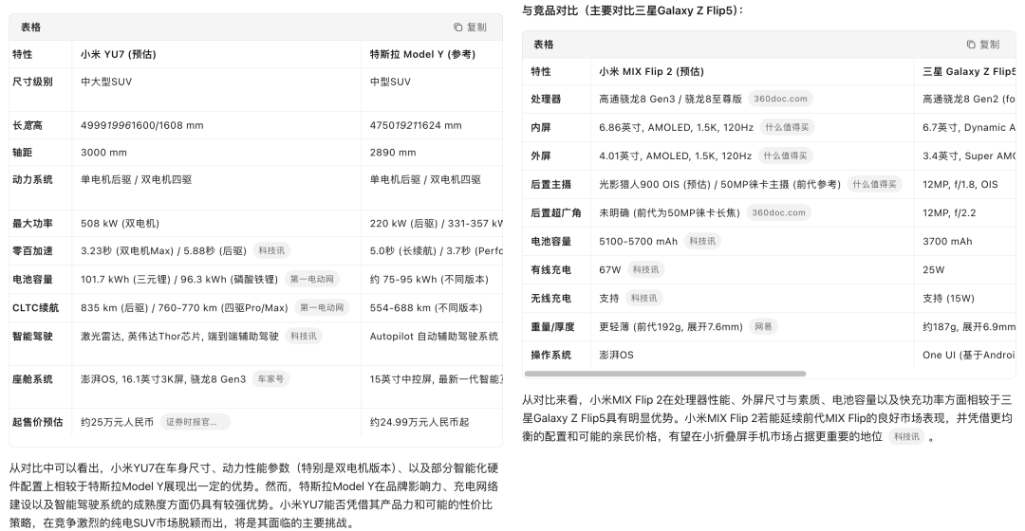The width and height of the screenshot is (1025, 531).
Task: Open 科技讯 source in 有线充电 row
Action: click(x=645, y=269)
